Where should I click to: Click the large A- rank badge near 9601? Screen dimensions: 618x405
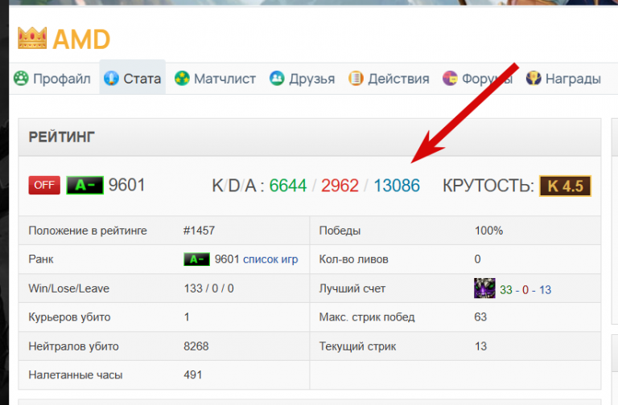(x=84, y=185)
